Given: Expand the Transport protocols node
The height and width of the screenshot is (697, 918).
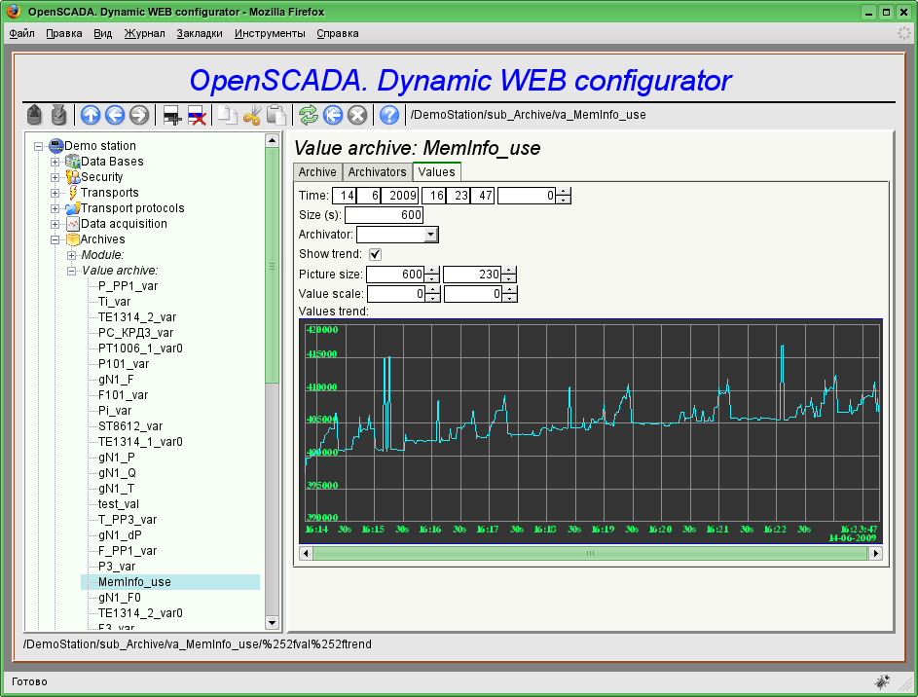Looking at the screenshot, I should [55, 208].
